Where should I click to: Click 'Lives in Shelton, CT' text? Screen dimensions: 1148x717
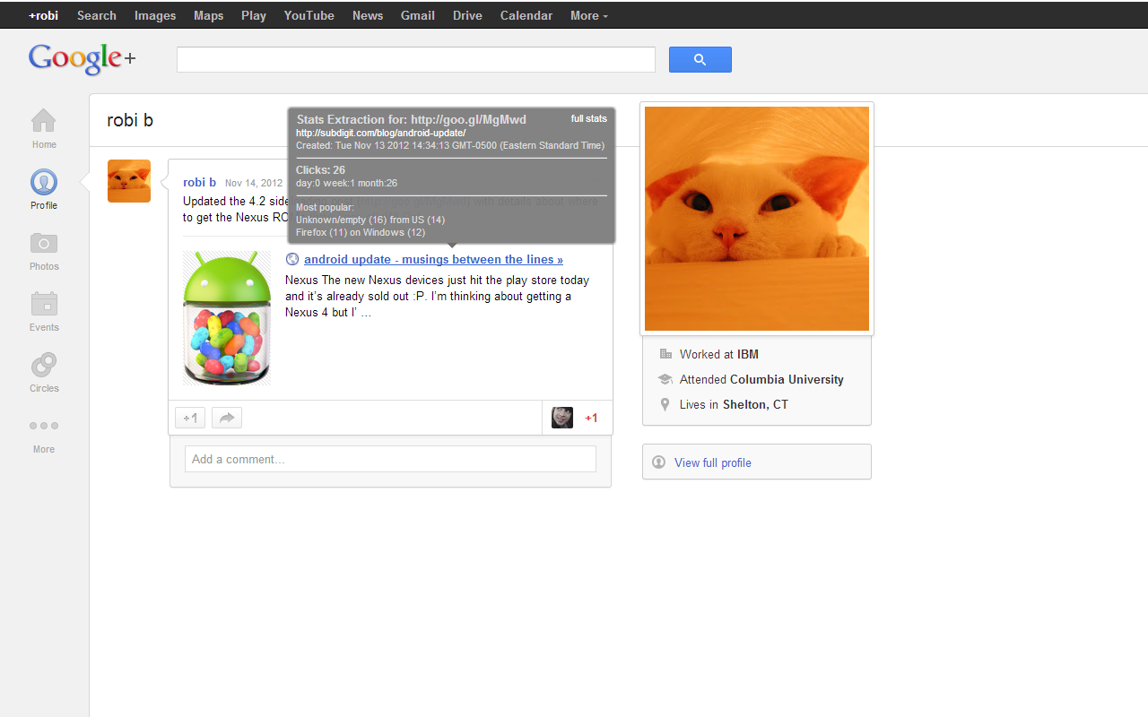coord(734,404)
